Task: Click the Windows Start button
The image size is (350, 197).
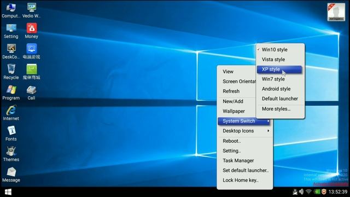Action: (x=8, y=192)
